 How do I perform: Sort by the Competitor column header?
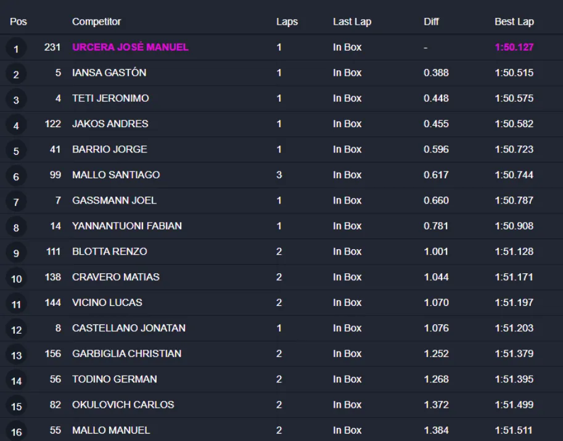(96, 22)
